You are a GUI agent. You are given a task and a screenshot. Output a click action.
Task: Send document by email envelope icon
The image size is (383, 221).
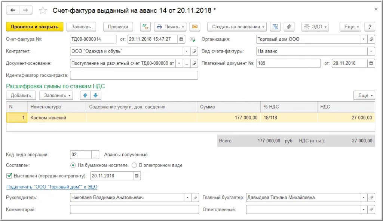pyautogui.click(x=194, y=27)
